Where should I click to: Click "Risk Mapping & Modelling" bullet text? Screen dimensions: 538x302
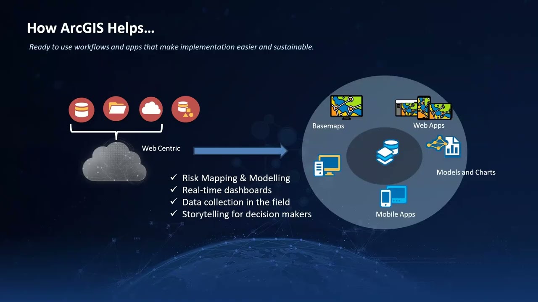coord(236,178)
